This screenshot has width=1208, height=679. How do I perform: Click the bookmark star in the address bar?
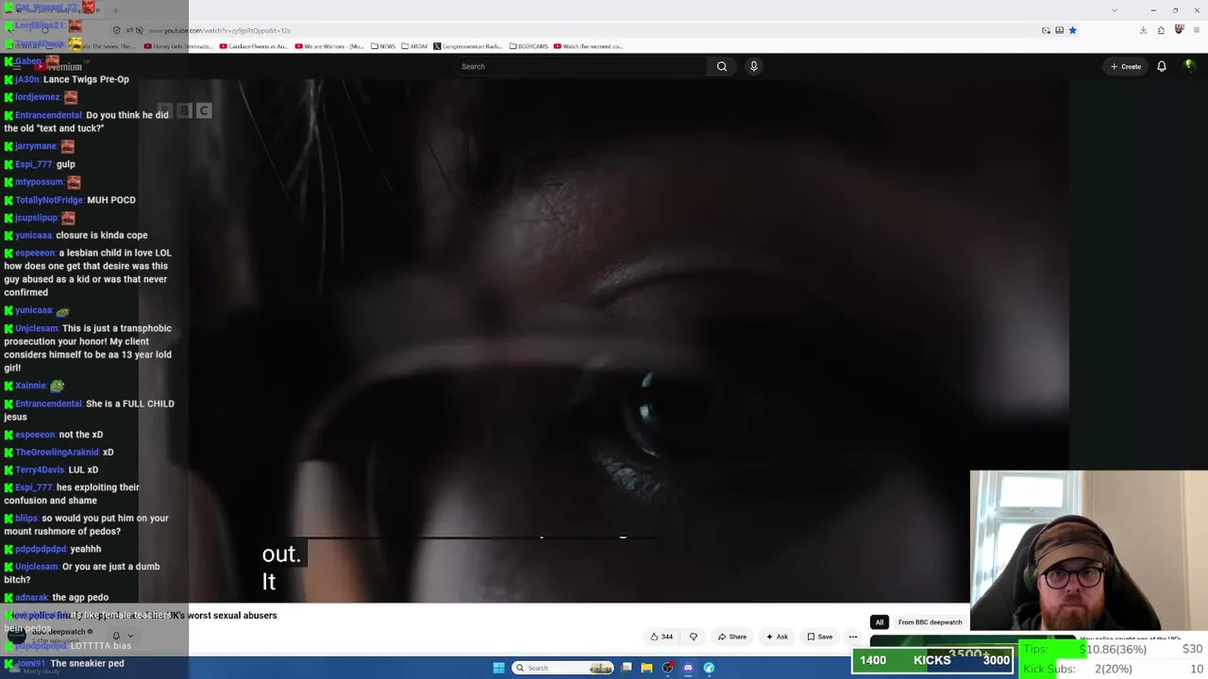[1073, 30]
